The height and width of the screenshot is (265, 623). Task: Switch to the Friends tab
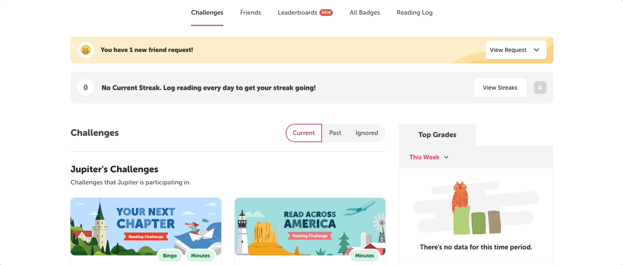point(251,12)
